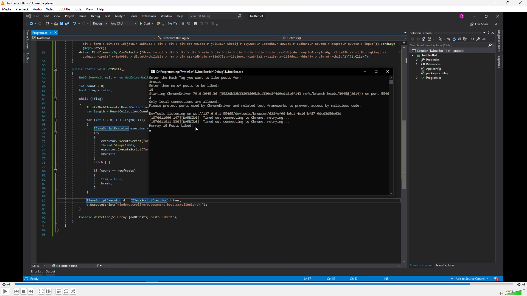527x296 pixels.
Task: Adjust the VLC volume slider
Action: click(x=515, y=292)
